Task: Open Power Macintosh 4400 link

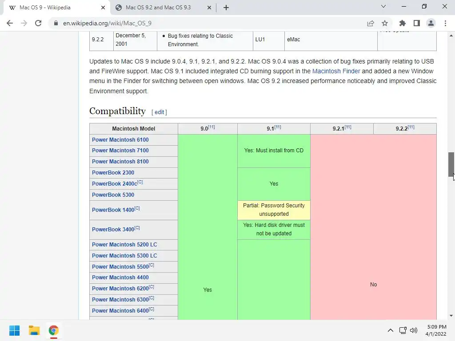Action: click(x=120, y=278)
